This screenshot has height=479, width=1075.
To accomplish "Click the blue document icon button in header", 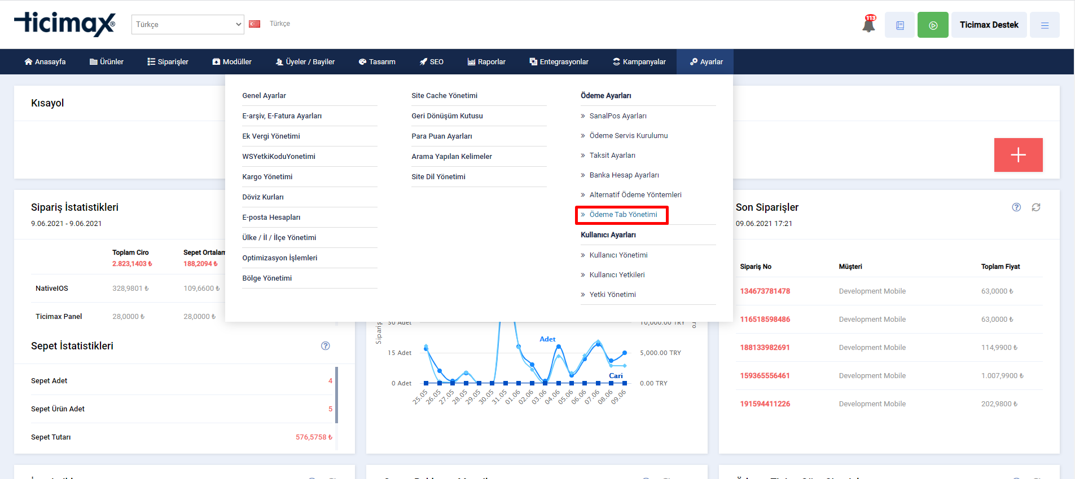I will 900,25.
